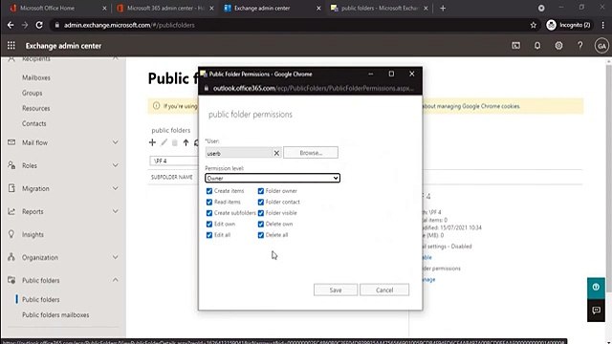Screen dimensions: 612x344
Task: Uncheck Folder contact permission
Action: click(x=261, y=202)
